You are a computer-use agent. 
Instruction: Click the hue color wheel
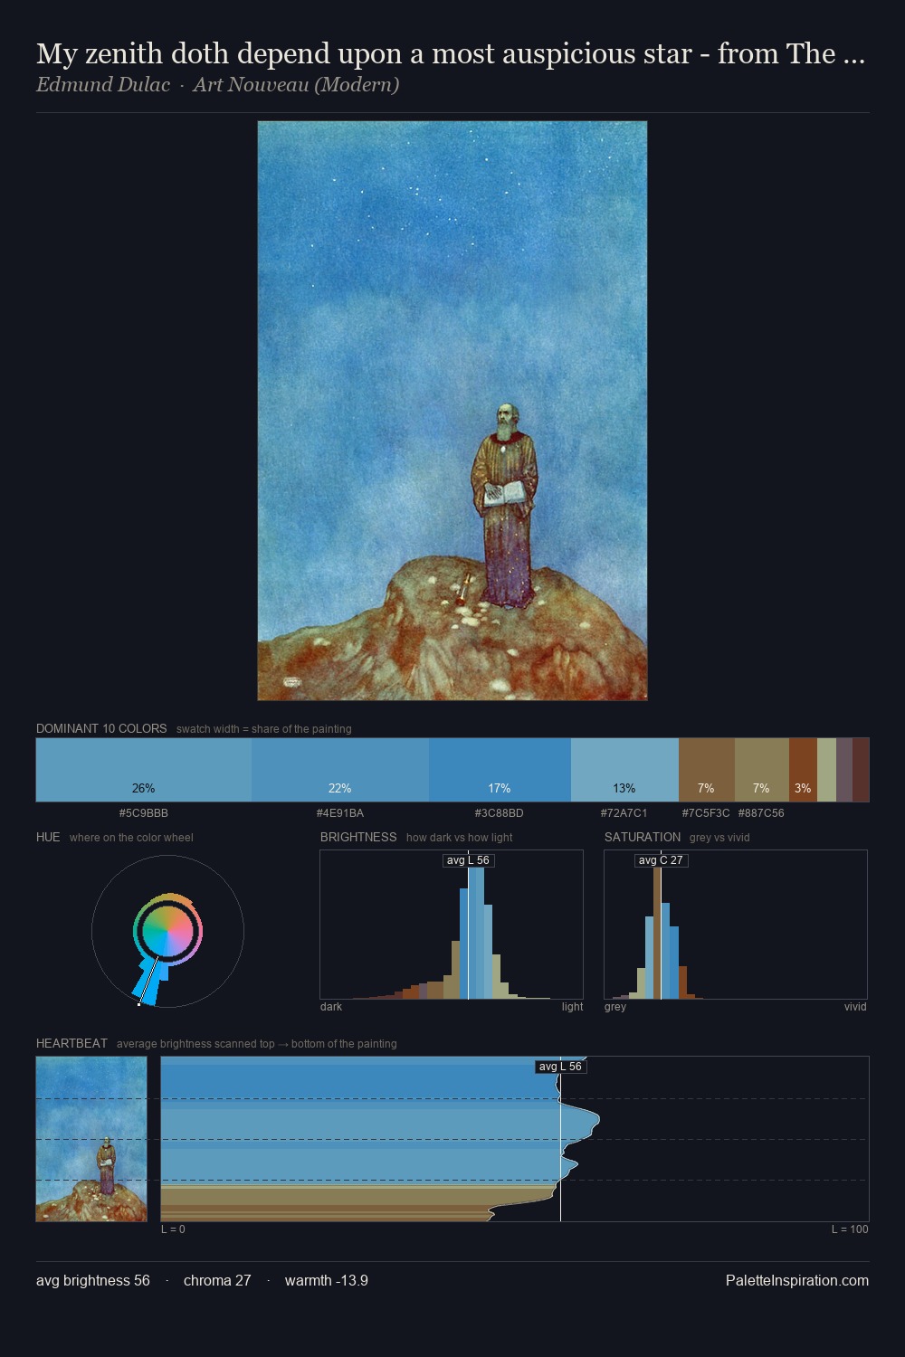tap(167, 931)
